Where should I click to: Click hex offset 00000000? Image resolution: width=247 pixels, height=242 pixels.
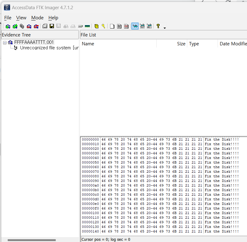pyautogui.click(x=90, y=139)
